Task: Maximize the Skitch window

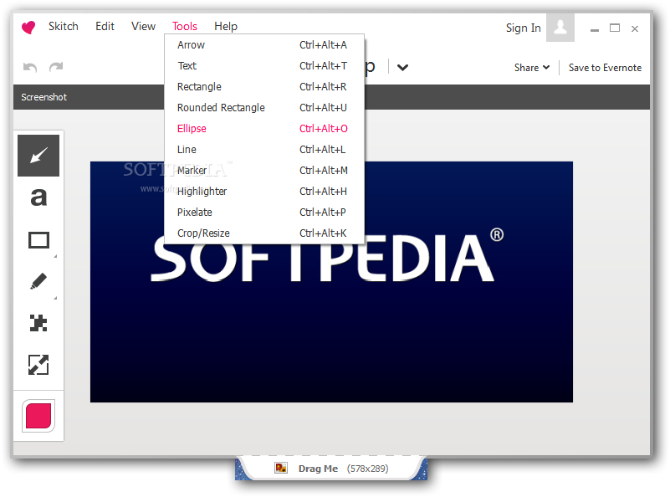Action: [615, 28]
